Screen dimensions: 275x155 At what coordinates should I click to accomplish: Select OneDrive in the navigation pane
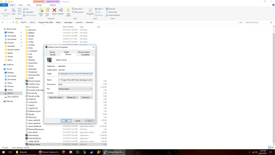(x=10, y=65)
